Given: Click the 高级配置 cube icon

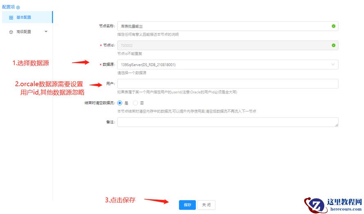Looking at the screenshot, I should coord(11,32).
